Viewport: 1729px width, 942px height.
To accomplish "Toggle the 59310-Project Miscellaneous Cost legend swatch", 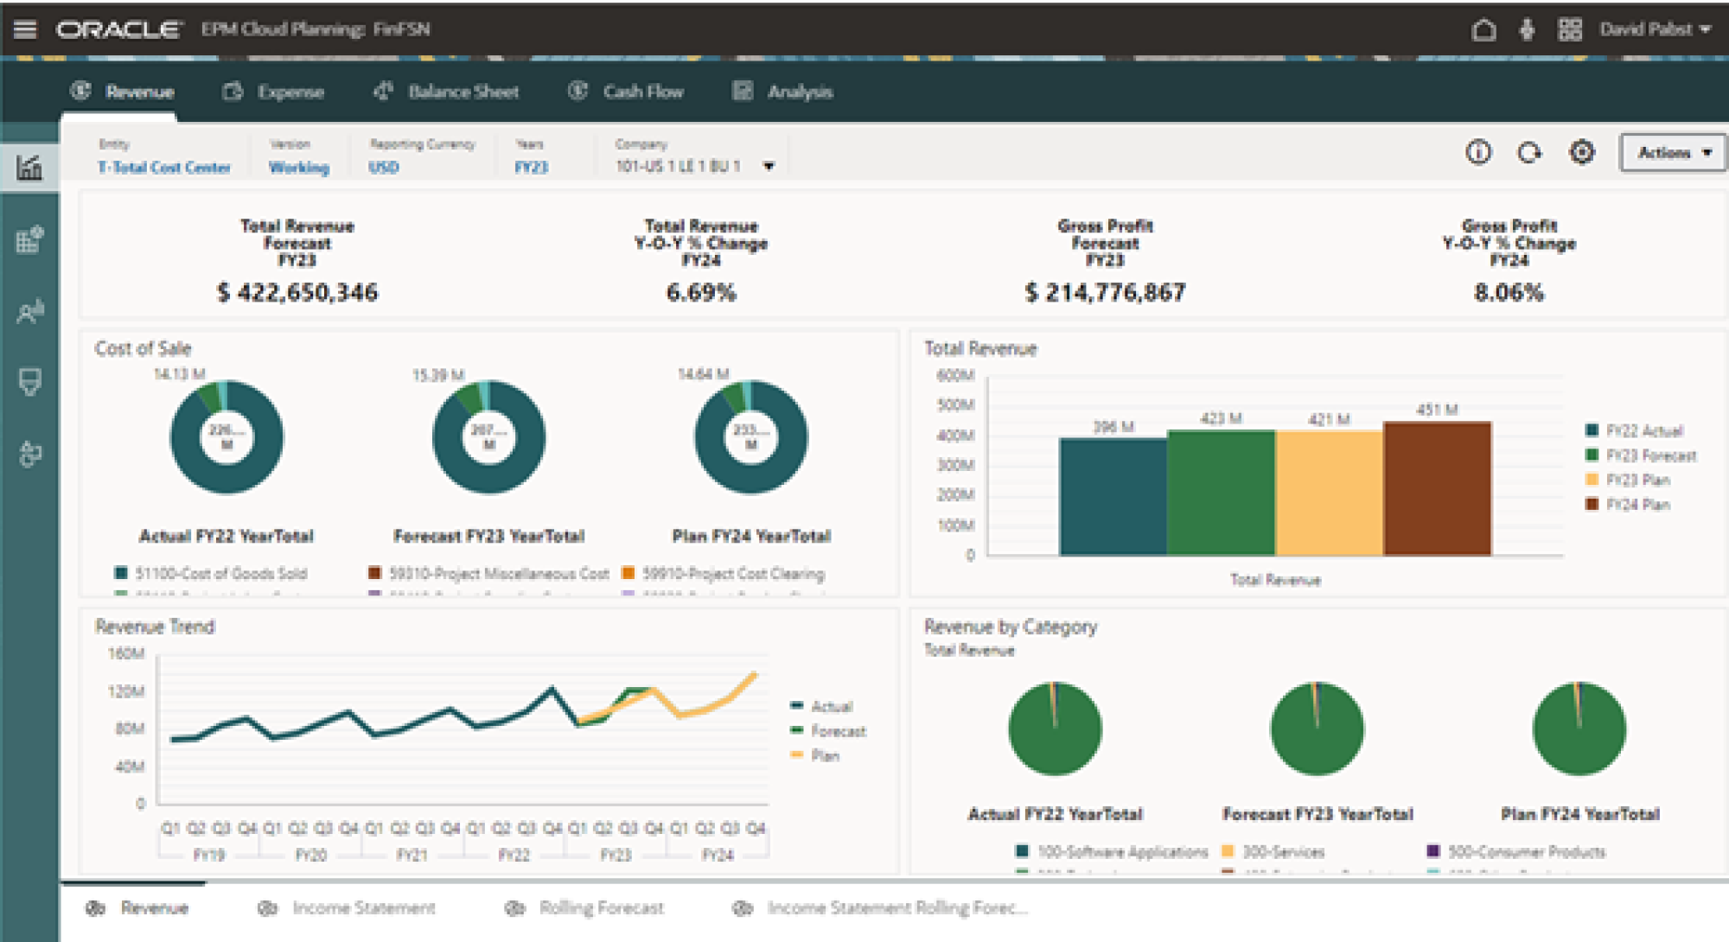I will pos(374,573).
